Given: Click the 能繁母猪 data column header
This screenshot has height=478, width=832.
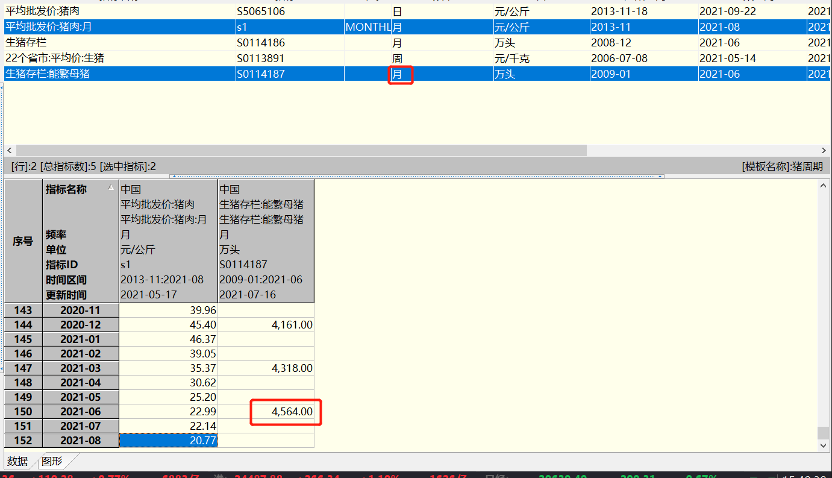Looking at the screenshot, I should point(265,241).
